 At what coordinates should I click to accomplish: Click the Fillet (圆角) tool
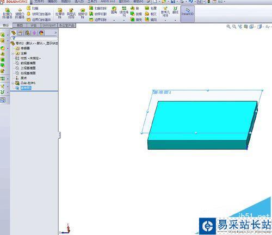(114, 10)
